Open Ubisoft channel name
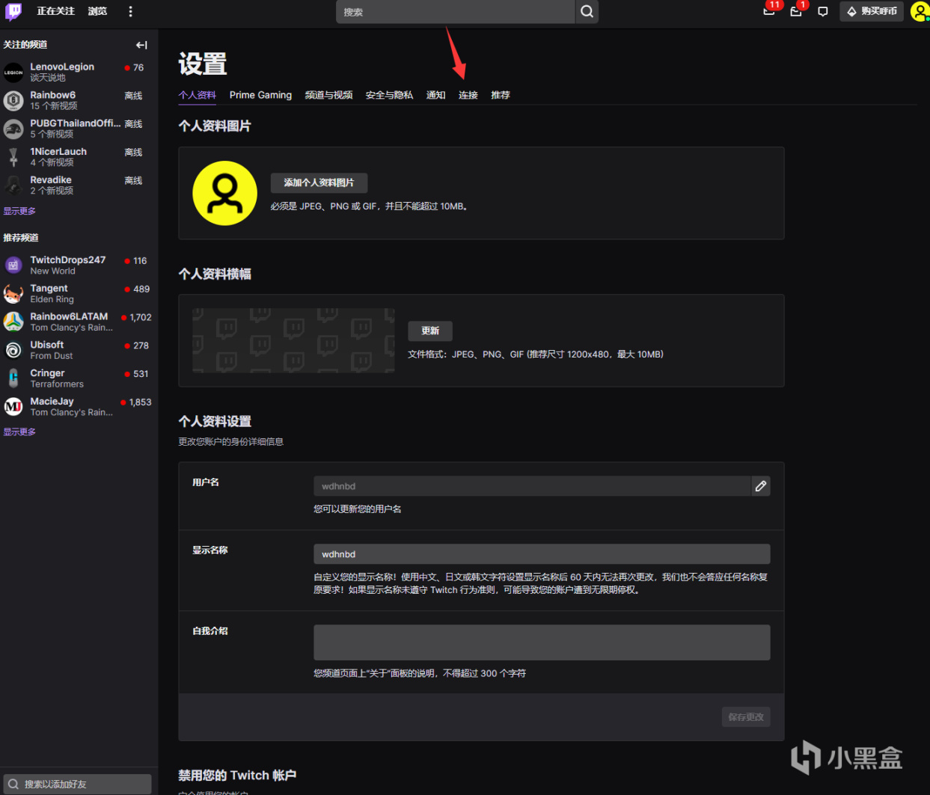930x795 pixels. click(x=47, y=345)
